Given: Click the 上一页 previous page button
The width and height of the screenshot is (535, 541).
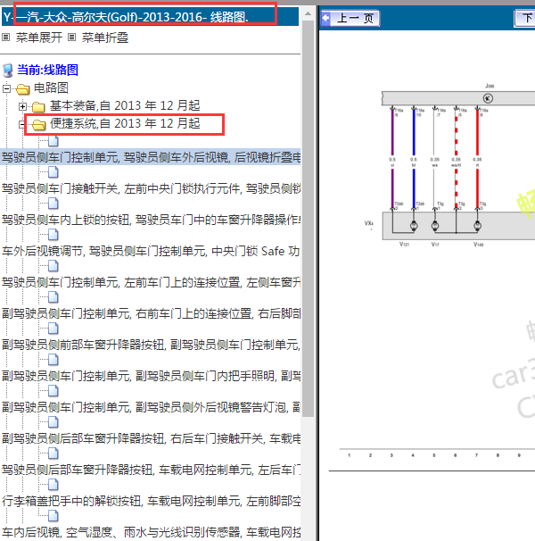Looking at the screenshot, I should click(350, 18).
